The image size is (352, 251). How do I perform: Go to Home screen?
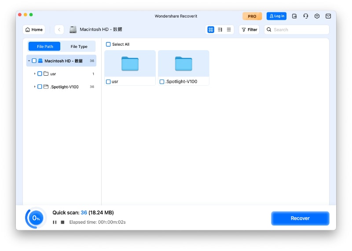coord(34,29)
